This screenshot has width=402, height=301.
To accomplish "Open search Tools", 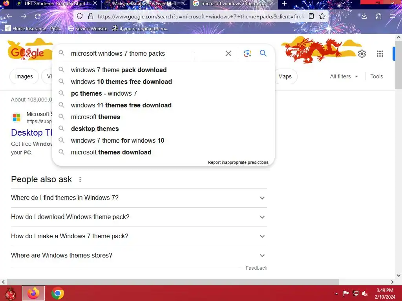I will pyautogui.click(x=376, y=76).
